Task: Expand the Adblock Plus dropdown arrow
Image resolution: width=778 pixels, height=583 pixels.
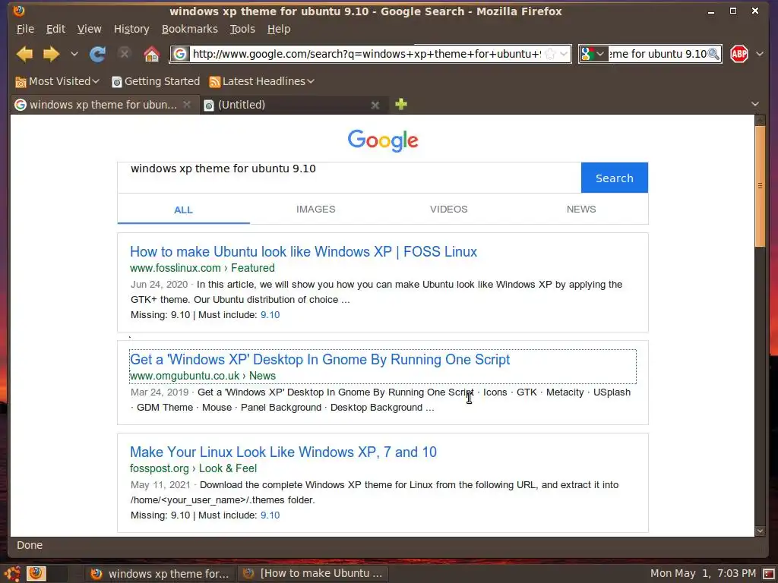Action: click(x=760, y=54)
